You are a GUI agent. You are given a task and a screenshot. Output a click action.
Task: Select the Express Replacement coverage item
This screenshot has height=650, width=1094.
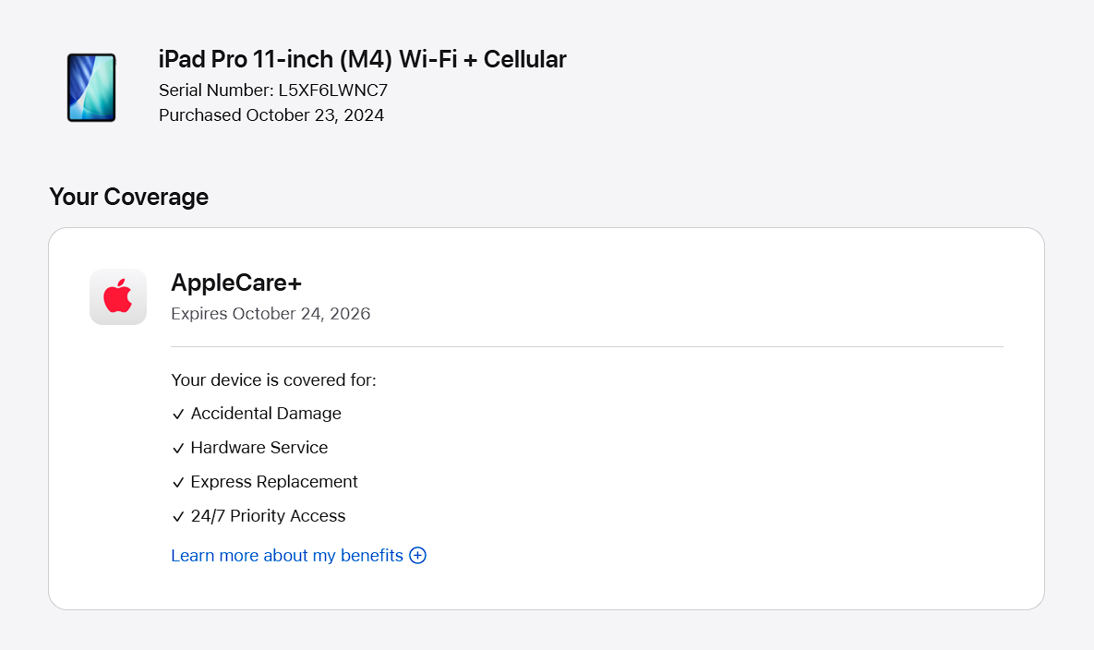[x=274, y=482]
